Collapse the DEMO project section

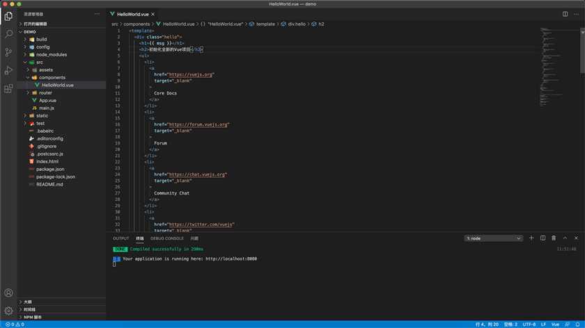[x=29, y=32]
